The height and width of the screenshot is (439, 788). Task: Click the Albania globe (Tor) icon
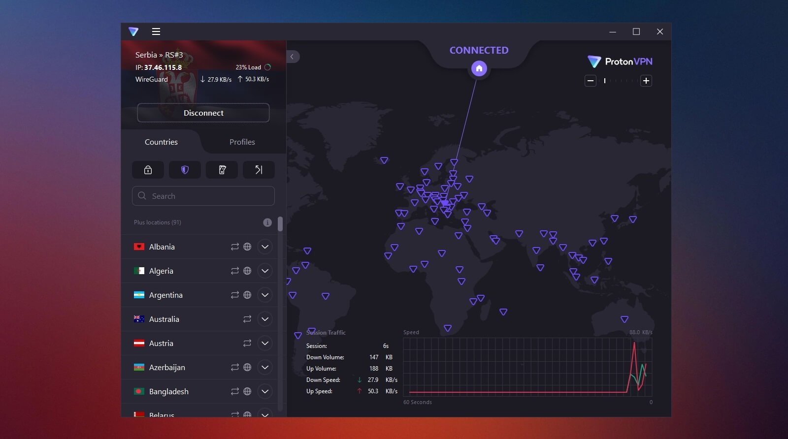point(247,247)
